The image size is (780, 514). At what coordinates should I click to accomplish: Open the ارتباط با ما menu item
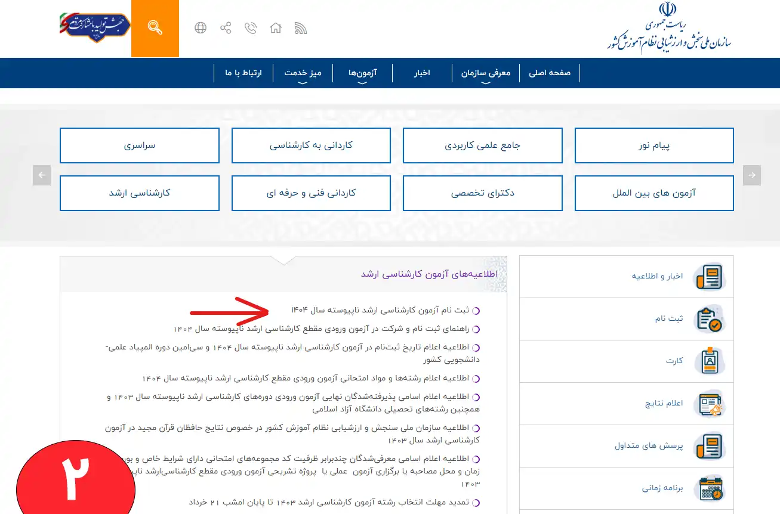pos(243,73)
